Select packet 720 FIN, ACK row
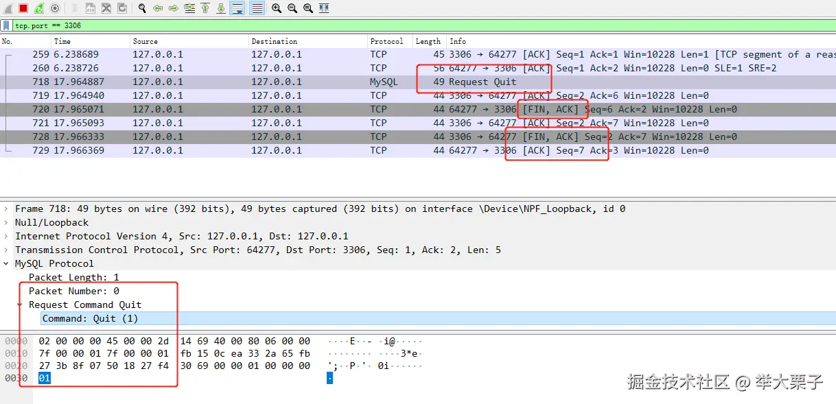The width and height of the screenshot is (836, 404). (418, 109)
